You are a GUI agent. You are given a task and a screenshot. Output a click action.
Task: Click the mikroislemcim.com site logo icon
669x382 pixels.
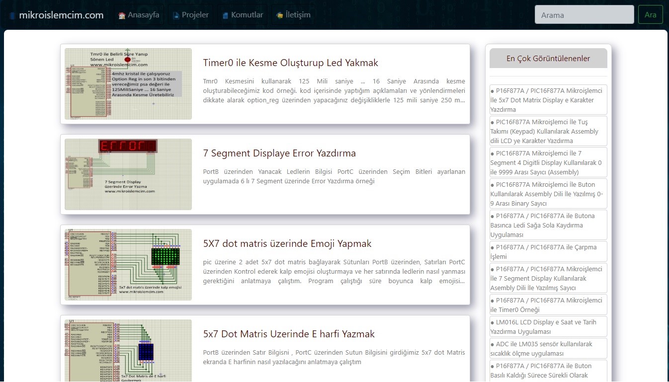click(x=13, y=15)
